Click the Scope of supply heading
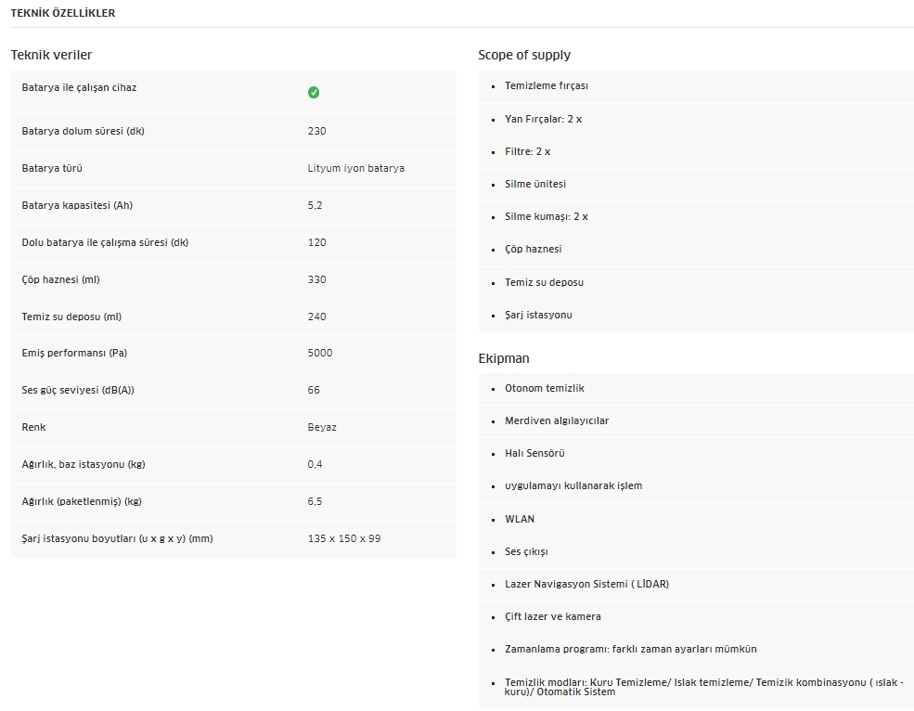The height and width of the screenshot is (711, 914). coord(524,55)
